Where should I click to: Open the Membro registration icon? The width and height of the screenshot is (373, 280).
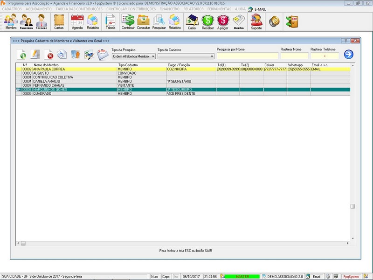tap(11, 21)
